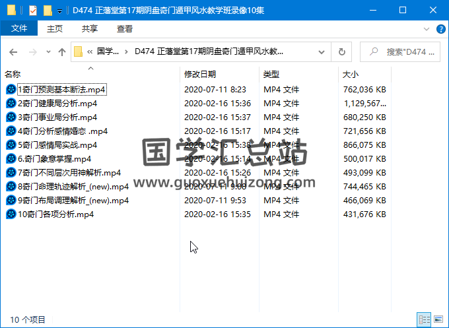Click the 10 个项目 status bar text
The width and height of the screenshot is (449, 328).
pos(28,319)
